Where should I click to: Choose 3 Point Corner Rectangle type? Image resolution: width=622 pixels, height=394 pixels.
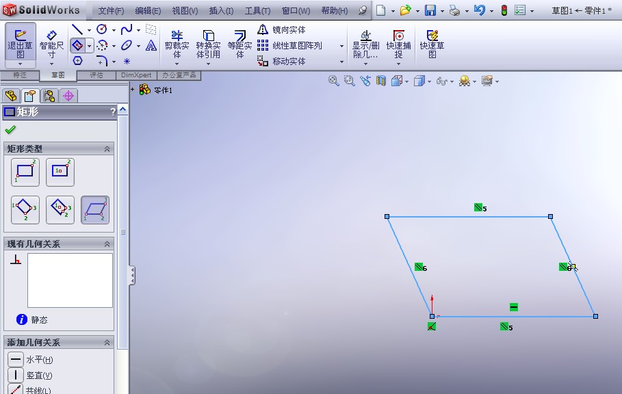[x=25, y=210]
